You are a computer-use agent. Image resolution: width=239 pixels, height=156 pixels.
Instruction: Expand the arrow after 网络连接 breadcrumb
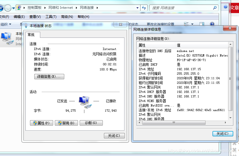97,8
